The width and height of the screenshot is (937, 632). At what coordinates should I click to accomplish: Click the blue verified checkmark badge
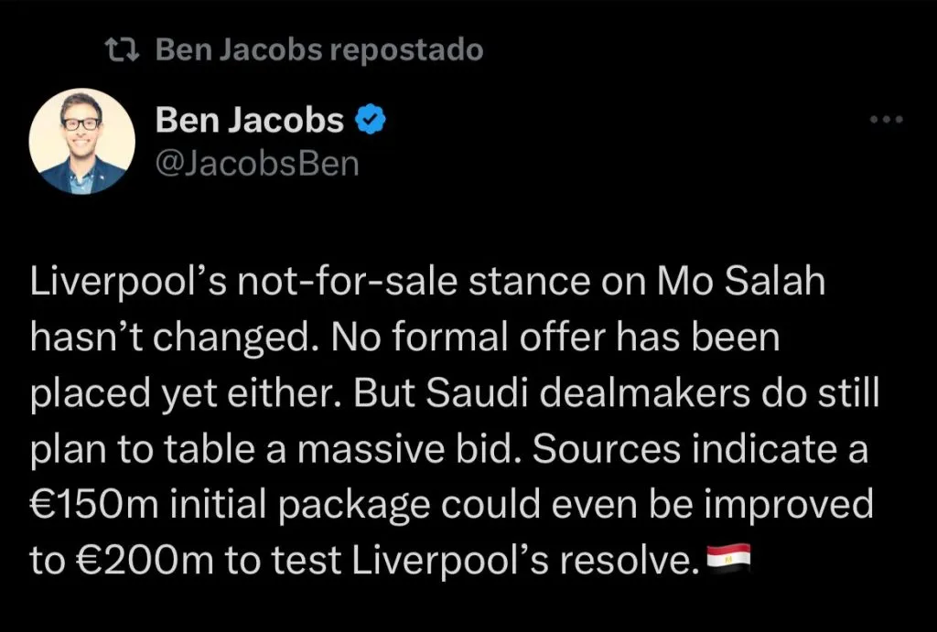(x=370, y=120)
